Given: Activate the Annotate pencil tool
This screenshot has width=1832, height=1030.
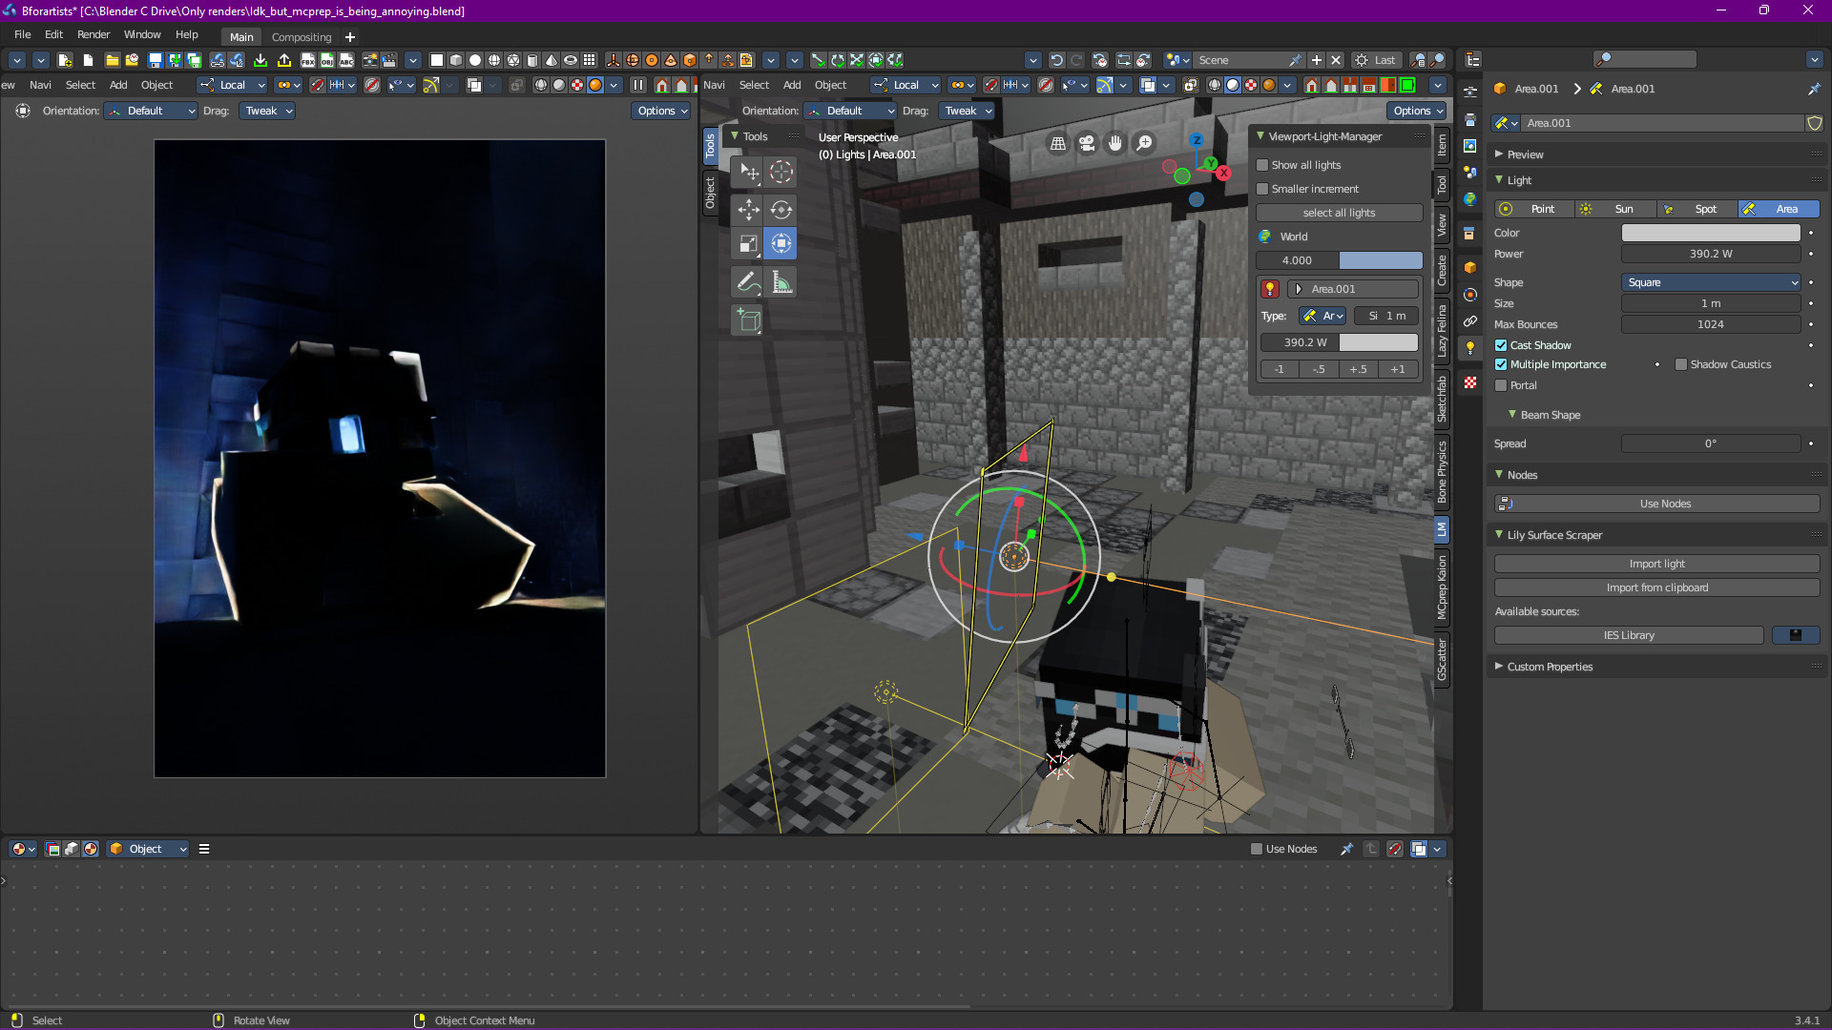Looking at the screenshot, I should click(x=748, y=281).
